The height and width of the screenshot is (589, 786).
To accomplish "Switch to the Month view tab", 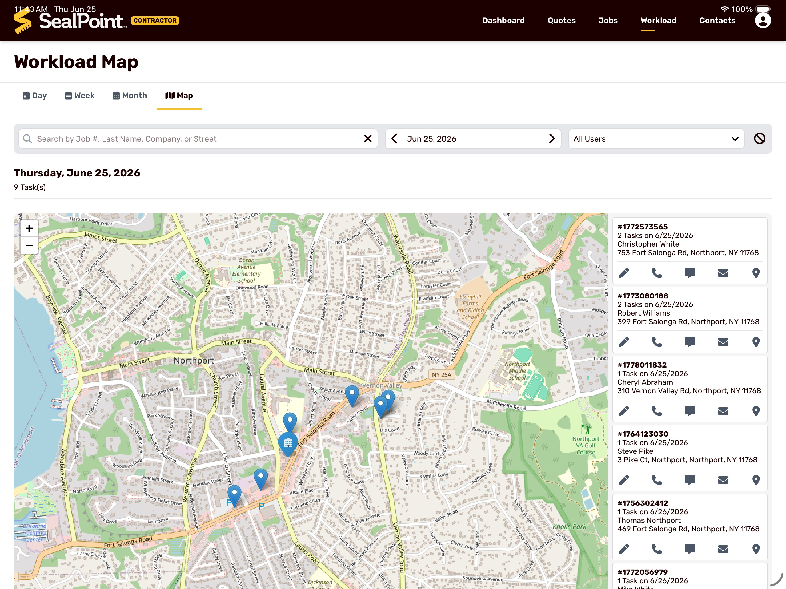I will 130,96.
